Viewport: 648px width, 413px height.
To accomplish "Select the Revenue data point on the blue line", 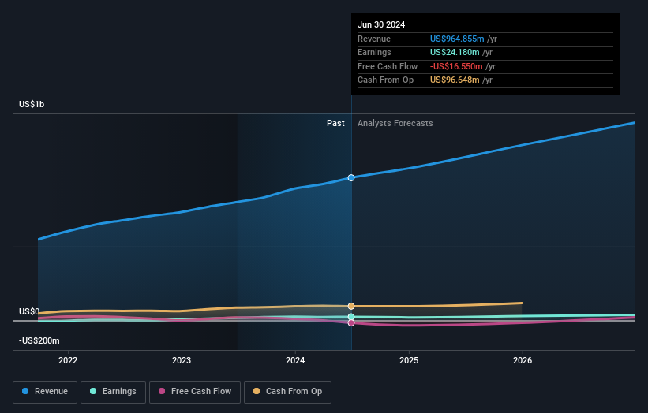I will [x=351, y=178].
